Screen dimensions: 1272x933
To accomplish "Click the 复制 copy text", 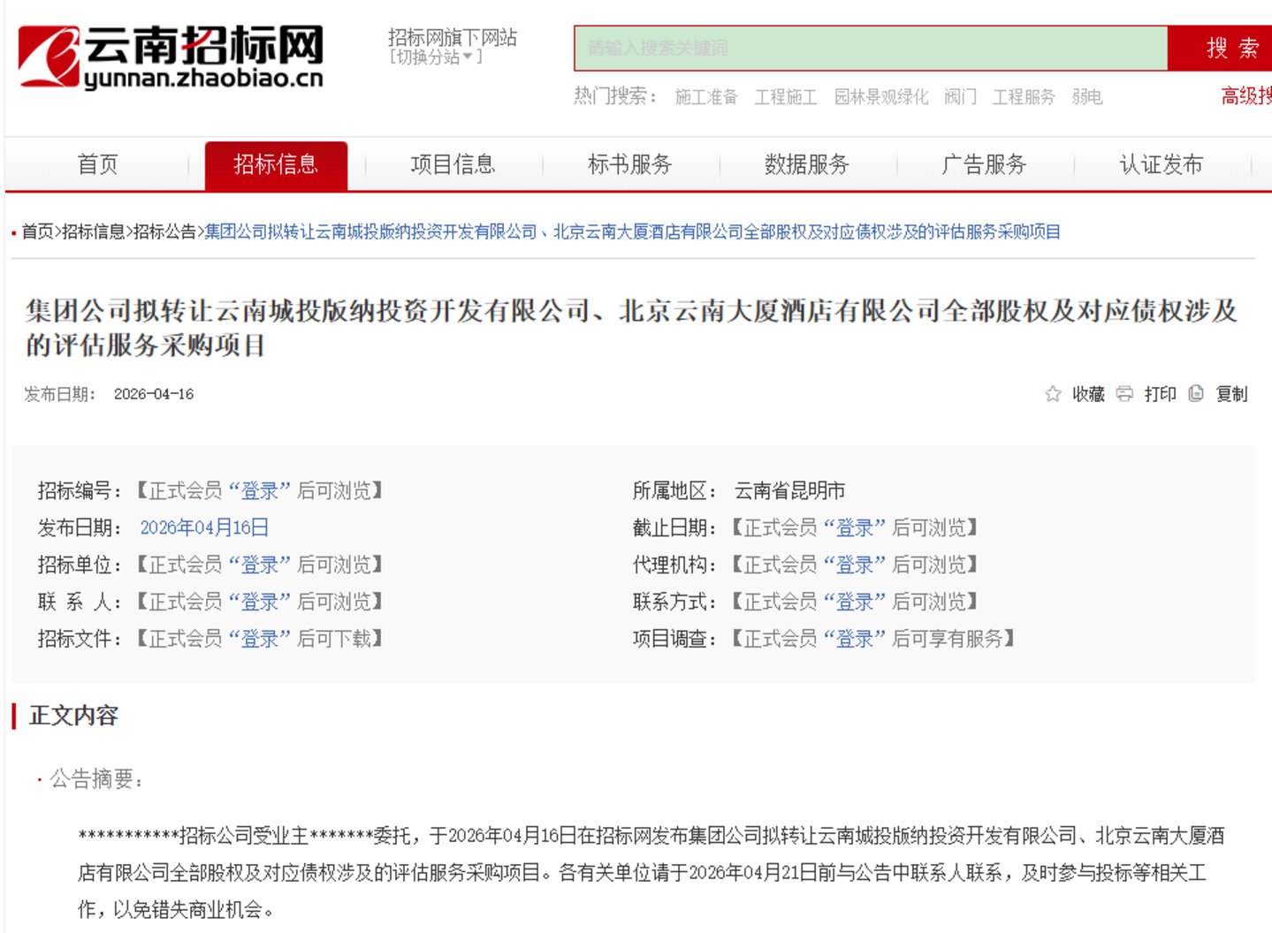I will pyautogui.click(x=1231, y=394).
